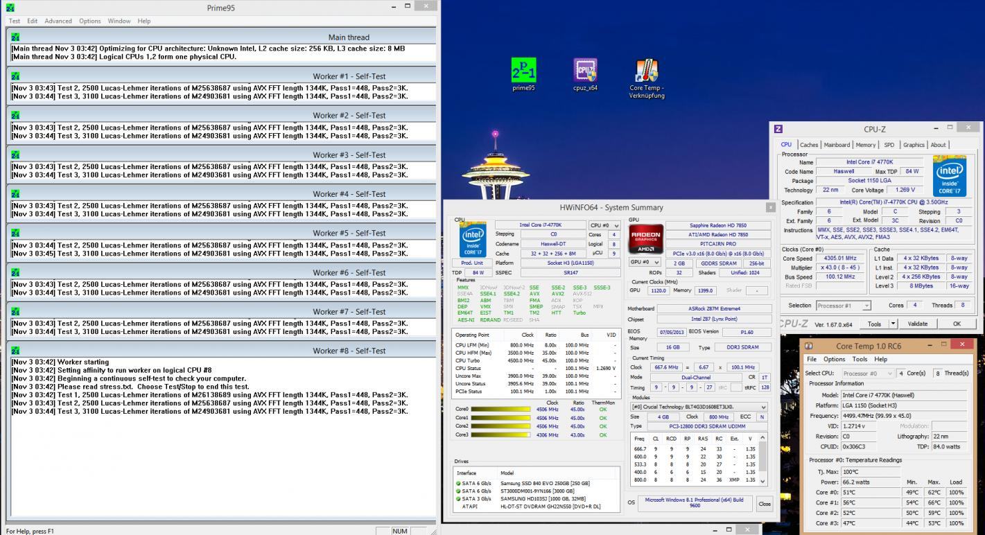Click the Worker #8 window icon
This screenshot has width=985, height=535.
[15, 351]
